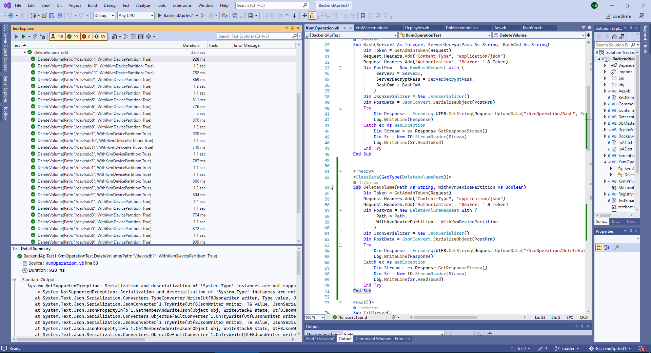Run all tests in Test Explorer
This screenshot has height=353, width=651.
pyautogui.click(x=16, y=37)
